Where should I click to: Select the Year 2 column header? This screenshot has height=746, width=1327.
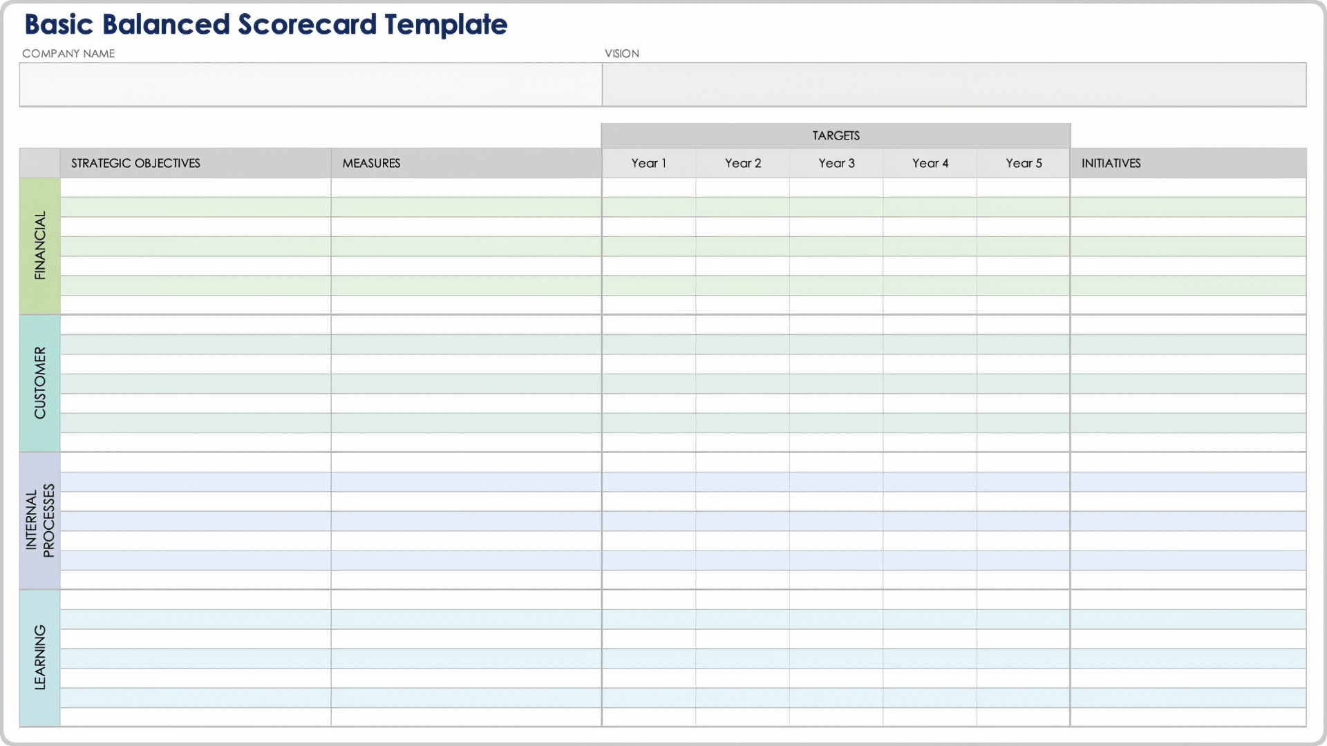click(742, 163)
